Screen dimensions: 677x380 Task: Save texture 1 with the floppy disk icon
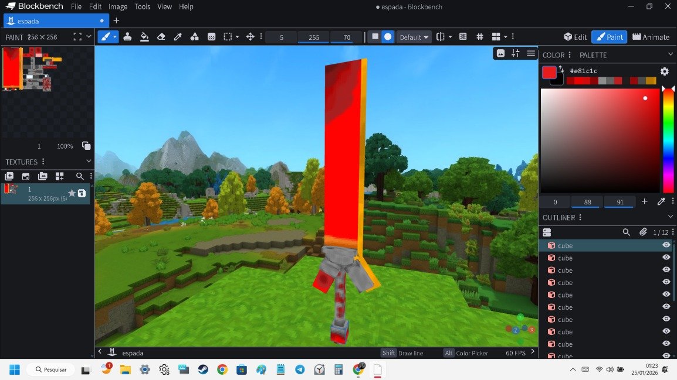click(x=82, y=193)
